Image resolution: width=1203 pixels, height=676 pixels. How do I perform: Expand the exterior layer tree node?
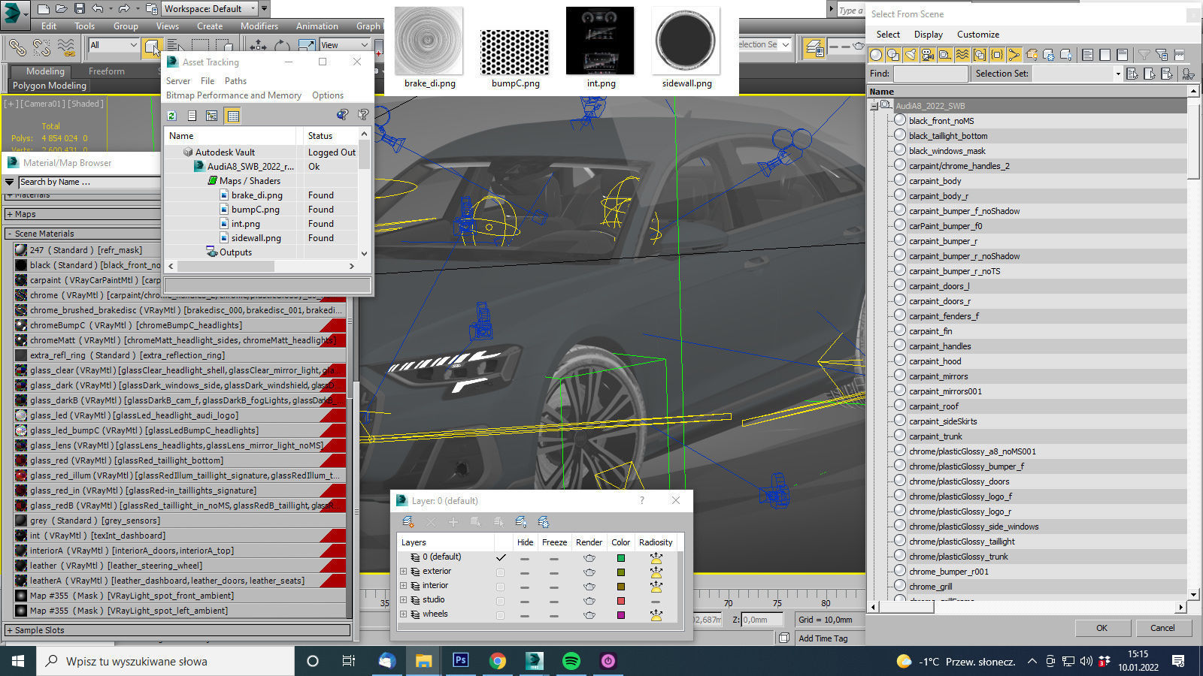coord(403,572)
